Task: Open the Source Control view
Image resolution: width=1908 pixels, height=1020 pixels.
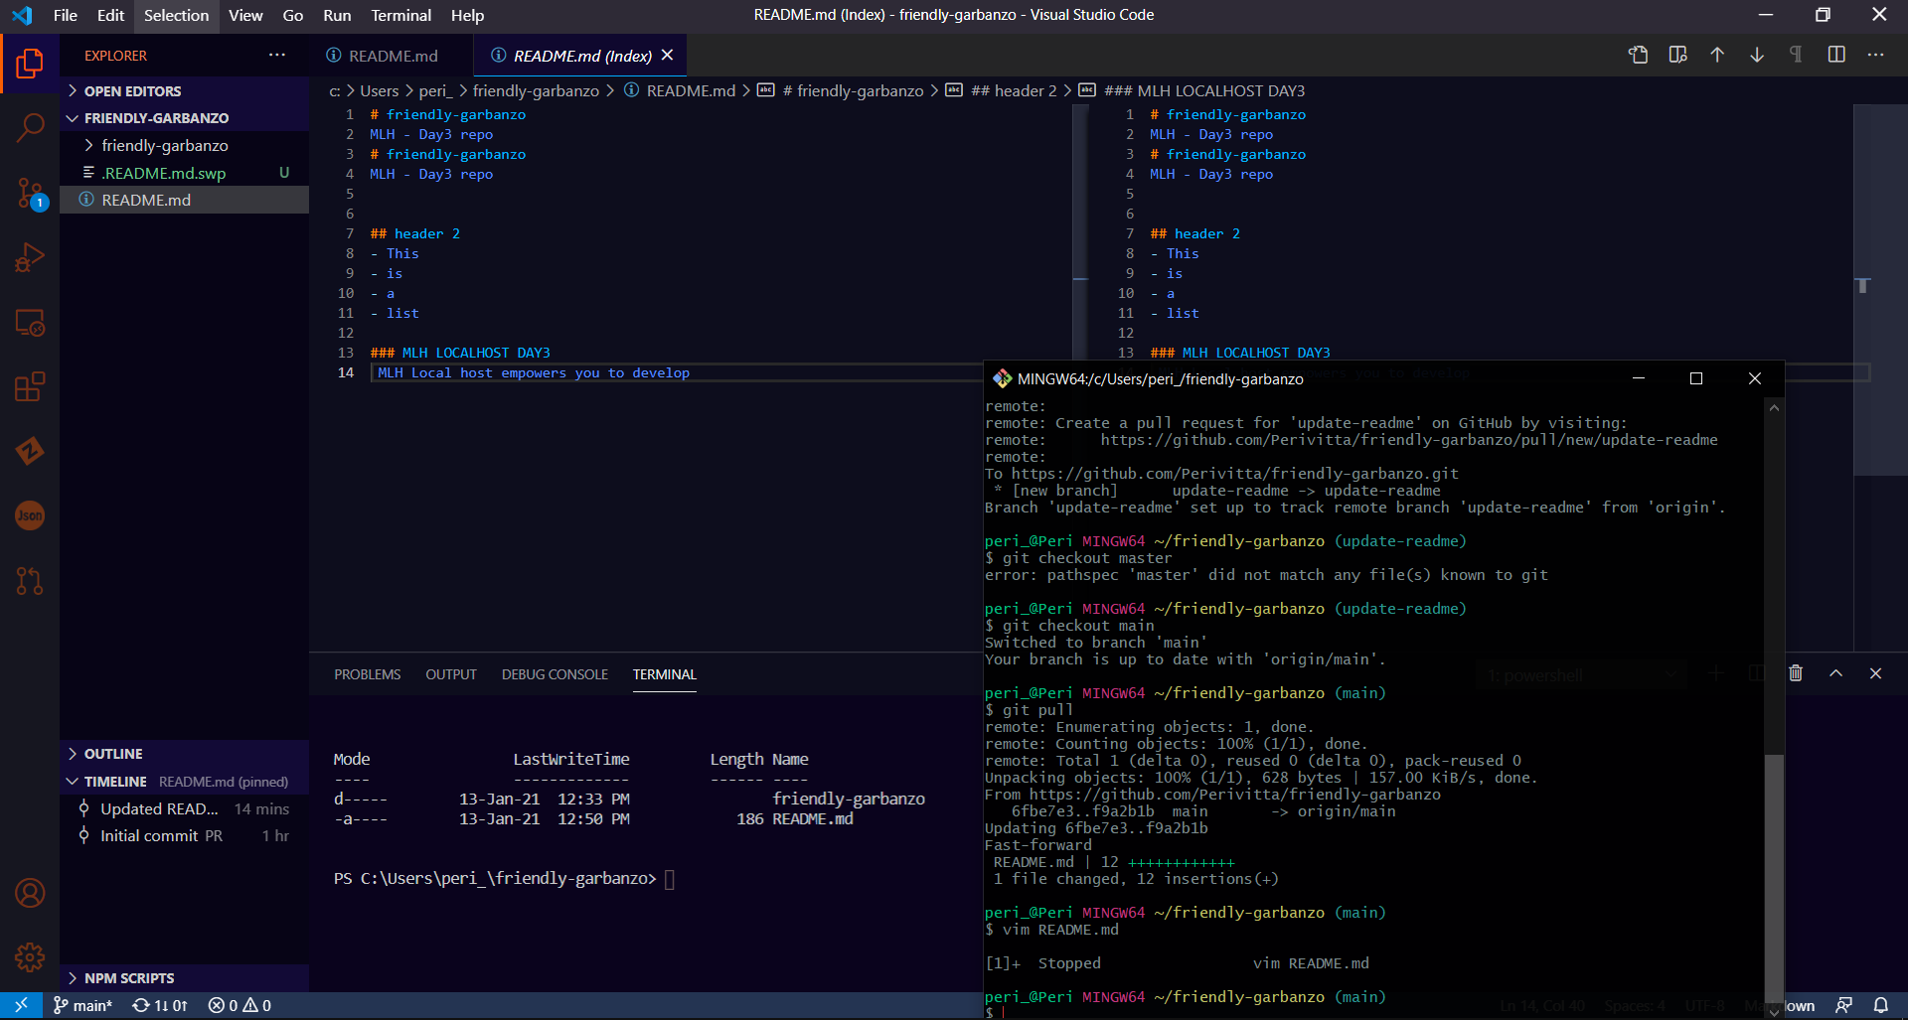Action: 30,193
